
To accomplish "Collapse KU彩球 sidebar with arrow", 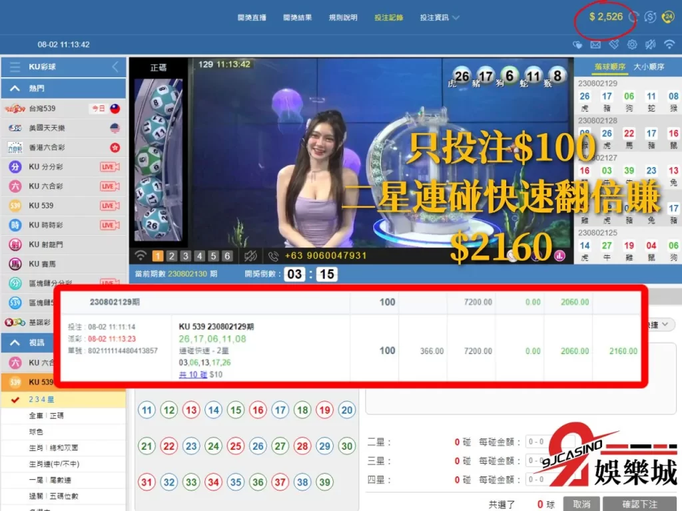I will (115, 67).
